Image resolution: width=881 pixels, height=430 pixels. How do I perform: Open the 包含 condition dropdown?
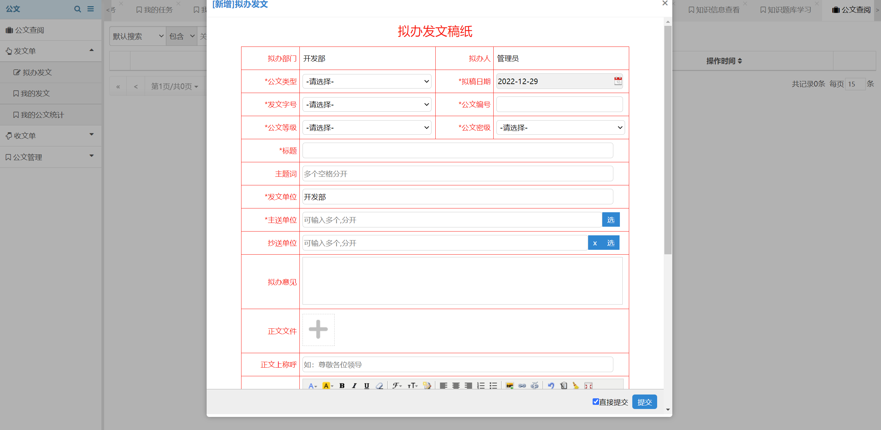click(x=182, y=36)
